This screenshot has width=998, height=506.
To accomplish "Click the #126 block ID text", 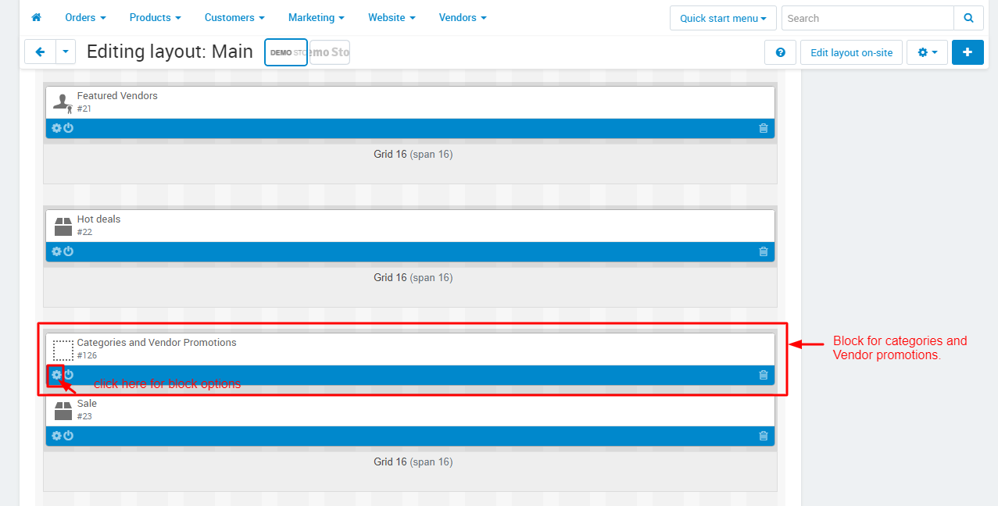I will pyautogui.click(x=87, y=355).
